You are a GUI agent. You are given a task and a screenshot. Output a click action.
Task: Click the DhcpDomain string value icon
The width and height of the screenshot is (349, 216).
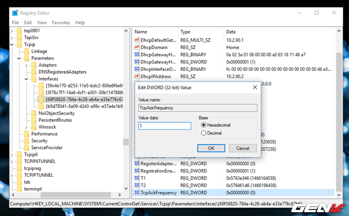tap(137, 47)
